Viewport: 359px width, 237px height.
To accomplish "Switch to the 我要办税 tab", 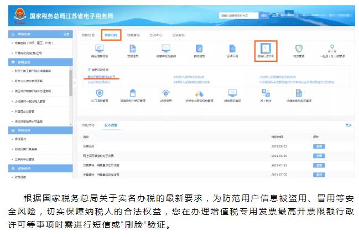I will click(111, 35).
